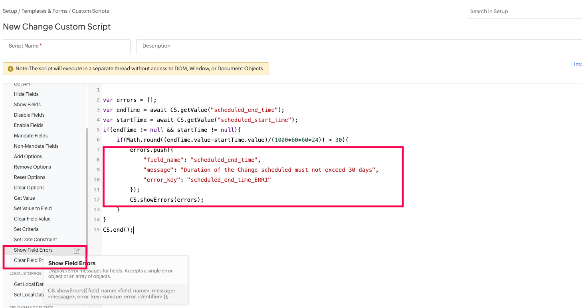Choose Get Value from the function list
Screen dimensions: 582x308
(x=24, y=198)
